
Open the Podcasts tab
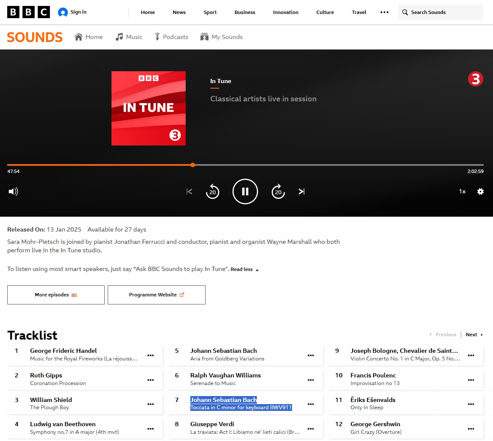[x=171, y=37]
